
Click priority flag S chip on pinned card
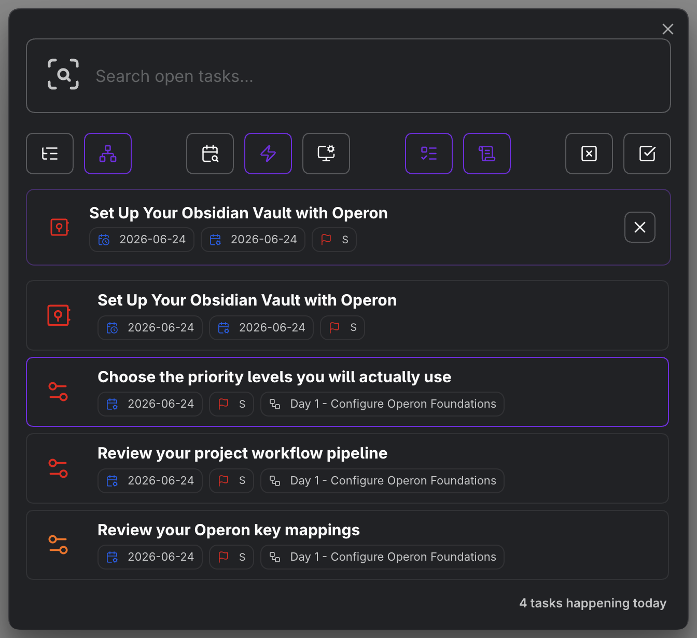point(334,240)
